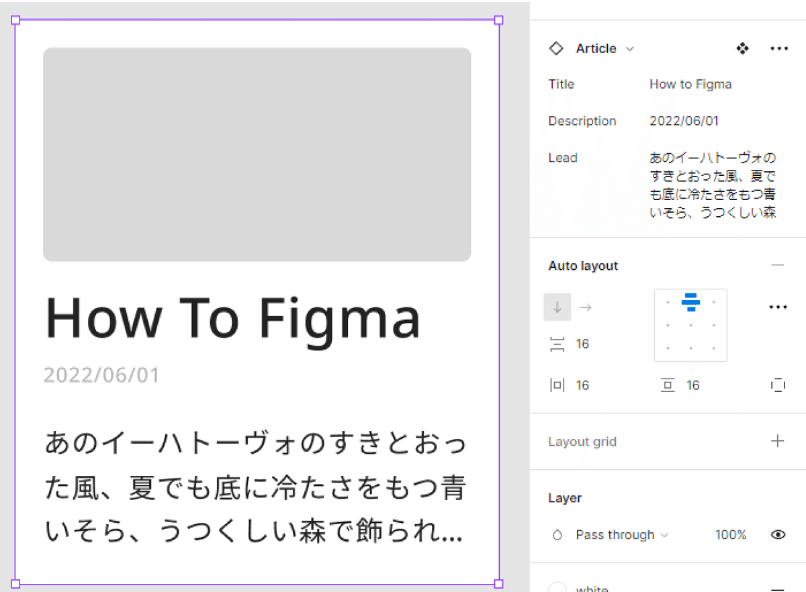Select horizontal auto layout direction arrow

coord(586,307)
